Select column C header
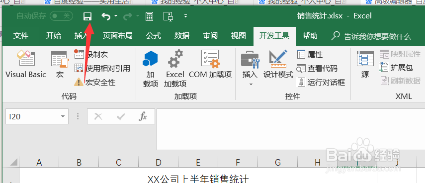Viewport: 425px width, 183px height. (x=118, y=163)
